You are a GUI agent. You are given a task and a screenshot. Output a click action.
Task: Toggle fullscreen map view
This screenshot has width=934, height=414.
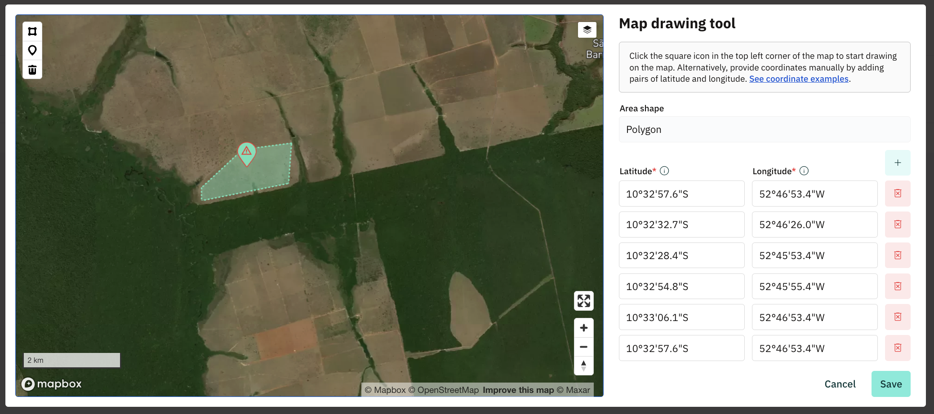pos(583,301)
